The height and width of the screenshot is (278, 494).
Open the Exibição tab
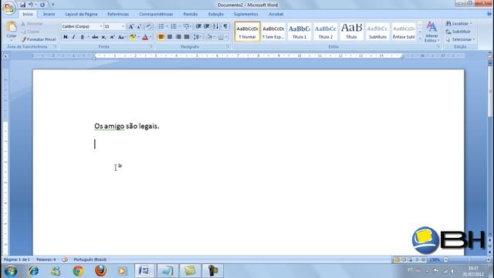coord(216,14)
